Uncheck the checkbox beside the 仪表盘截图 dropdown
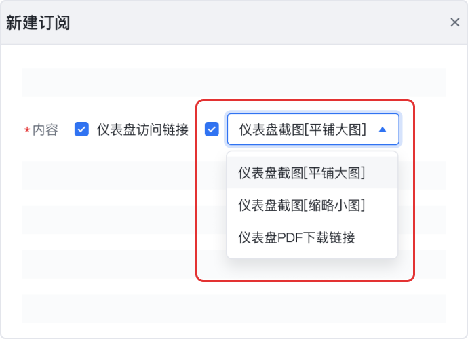 (x=212, y=129)
